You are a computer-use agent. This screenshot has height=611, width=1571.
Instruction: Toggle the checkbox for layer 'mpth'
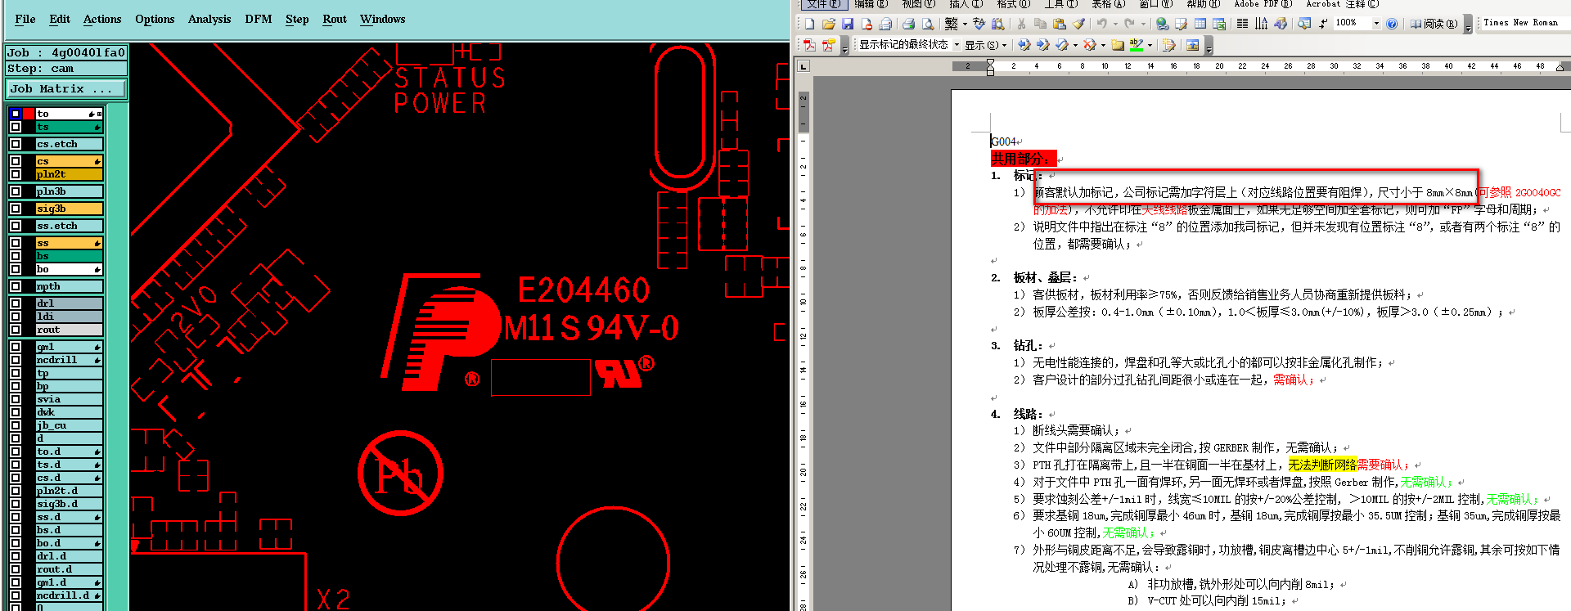pyautogui.click(x=16, y=286)
